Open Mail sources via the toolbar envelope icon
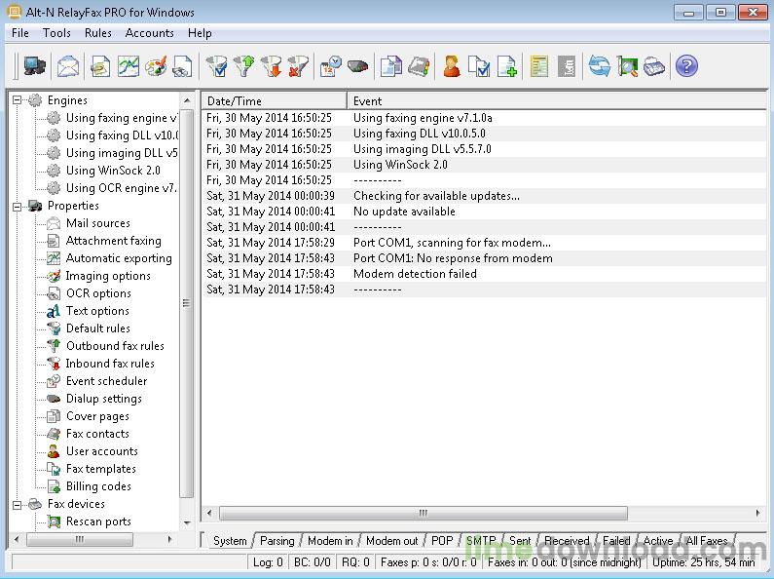The width and height of the screenshot is (774, 579). [67, 66]
